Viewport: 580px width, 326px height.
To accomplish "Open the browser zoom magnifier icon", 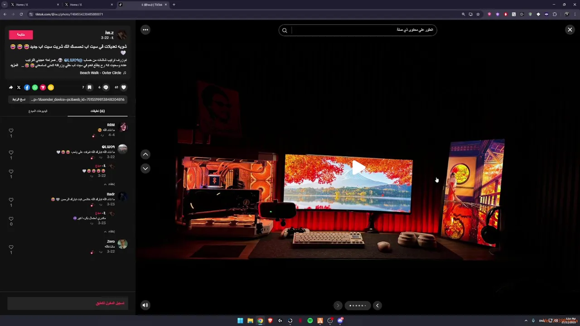I will tap(463, 14).
